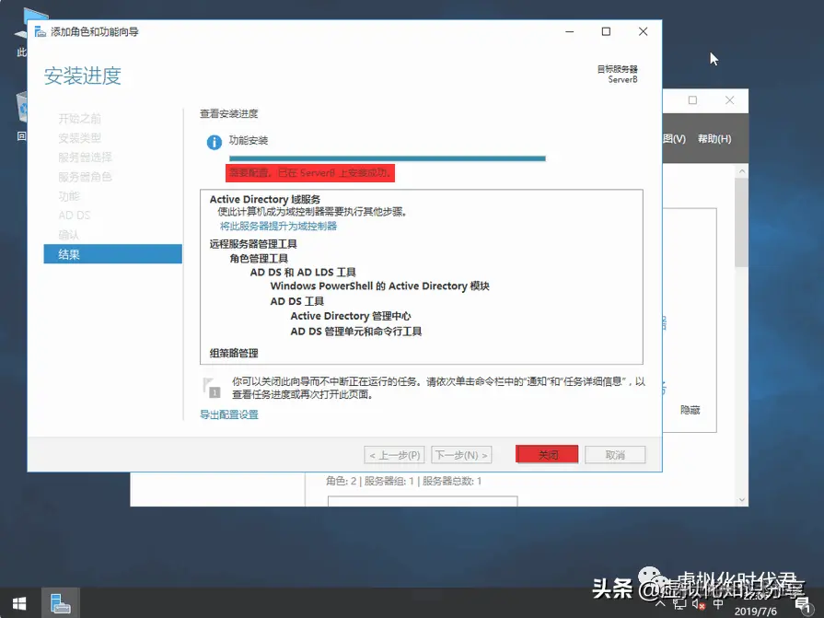Open the network status tray icon

tap(681, 604)
